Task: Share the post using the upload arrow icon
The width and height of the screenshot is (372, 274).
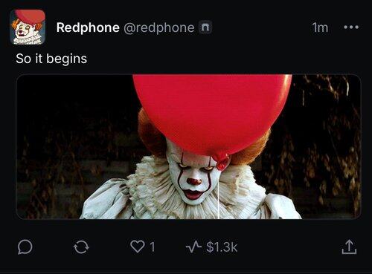Action: point(349,247)
